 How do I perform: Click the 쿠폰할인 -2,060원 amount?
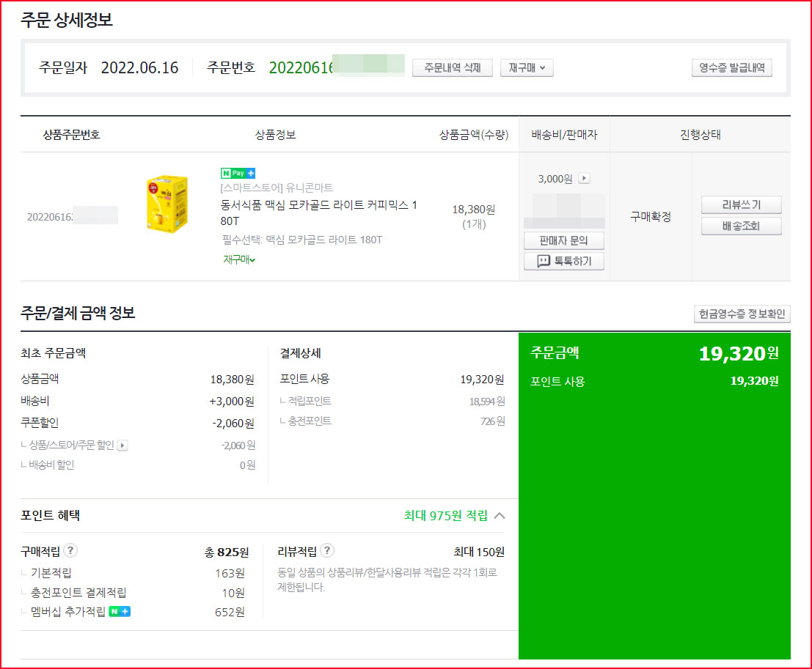pos(233,424)
